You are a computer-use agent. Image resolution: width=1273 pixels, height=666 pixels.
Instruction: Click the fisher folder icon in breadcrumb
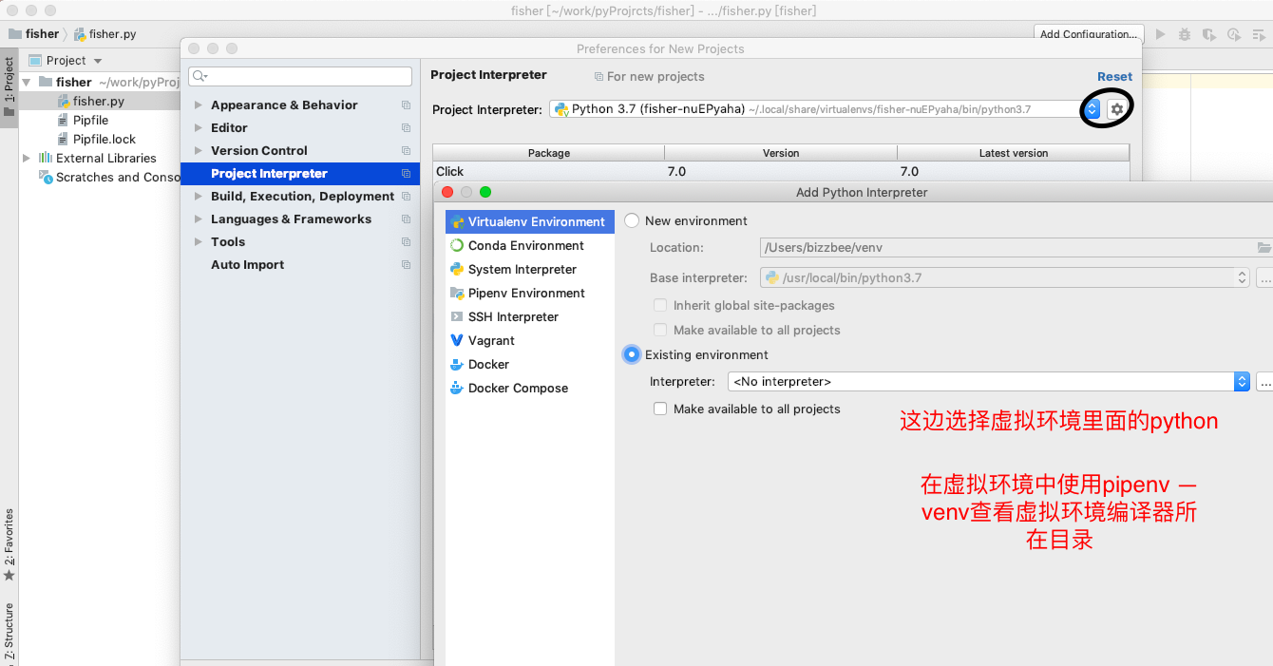click(14, 34)
